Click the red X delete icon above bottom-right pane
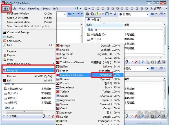Viewport: 169px width, 125px height. (x=136, y=62)
